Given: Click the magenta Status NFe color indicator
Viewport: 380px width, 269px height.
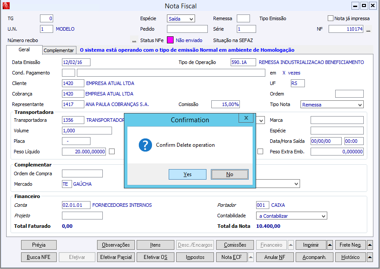Looking at the screenshot, I should pos(170,40).
